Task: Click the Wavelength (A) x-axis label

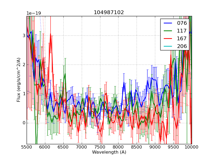Action: point(109,152)
